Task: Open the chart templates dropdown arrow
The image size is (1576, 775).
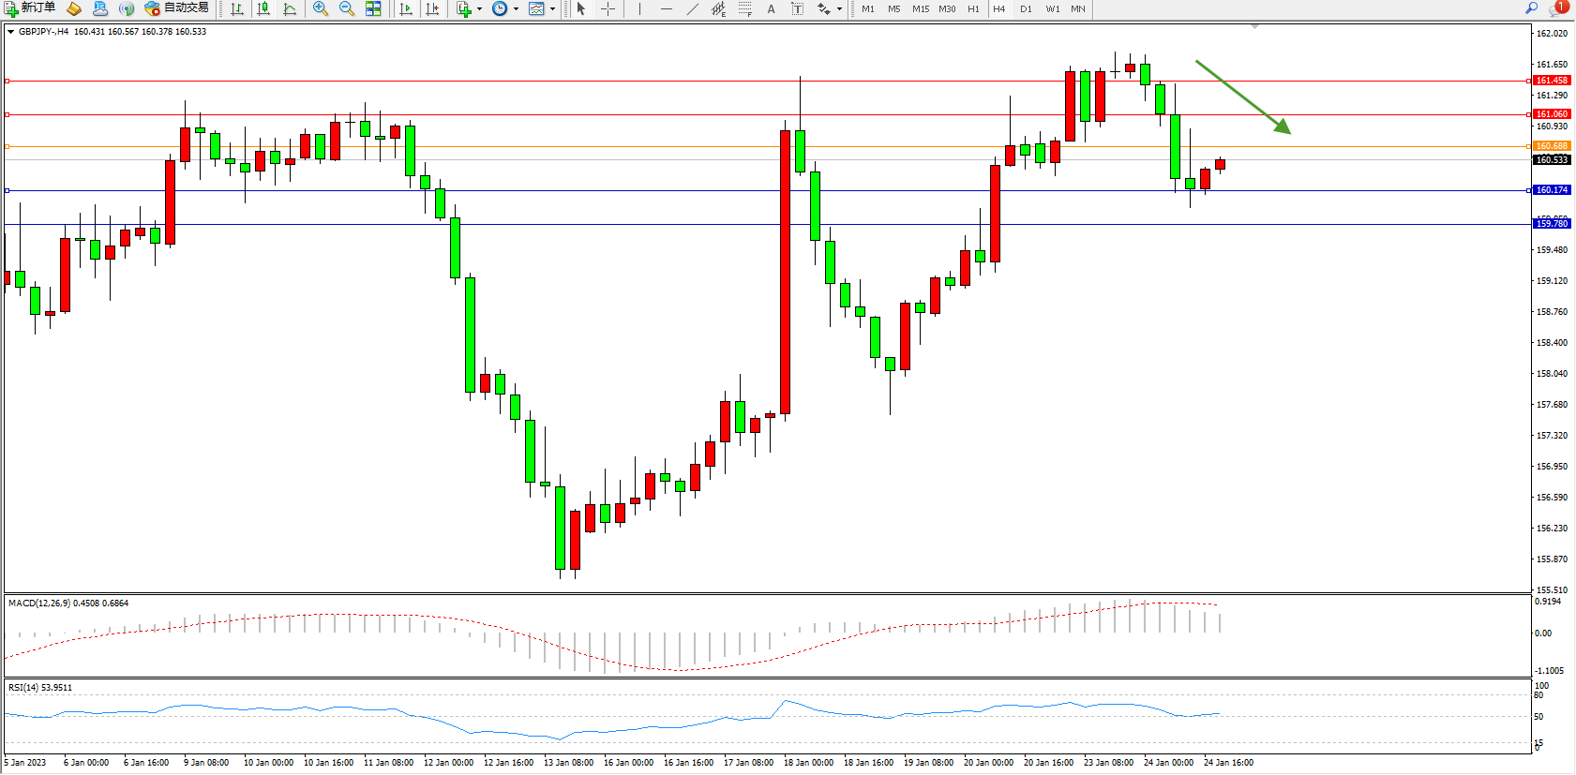Action: point(552,8)
